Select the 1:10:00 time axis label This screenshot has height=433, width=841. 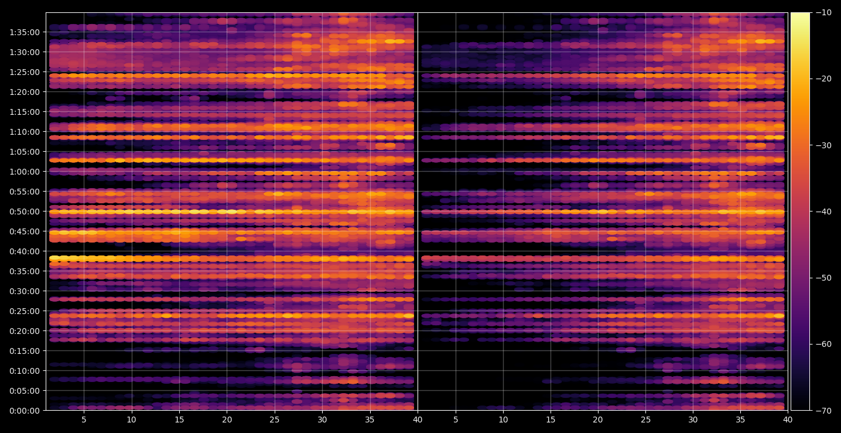tap(25, 132)
